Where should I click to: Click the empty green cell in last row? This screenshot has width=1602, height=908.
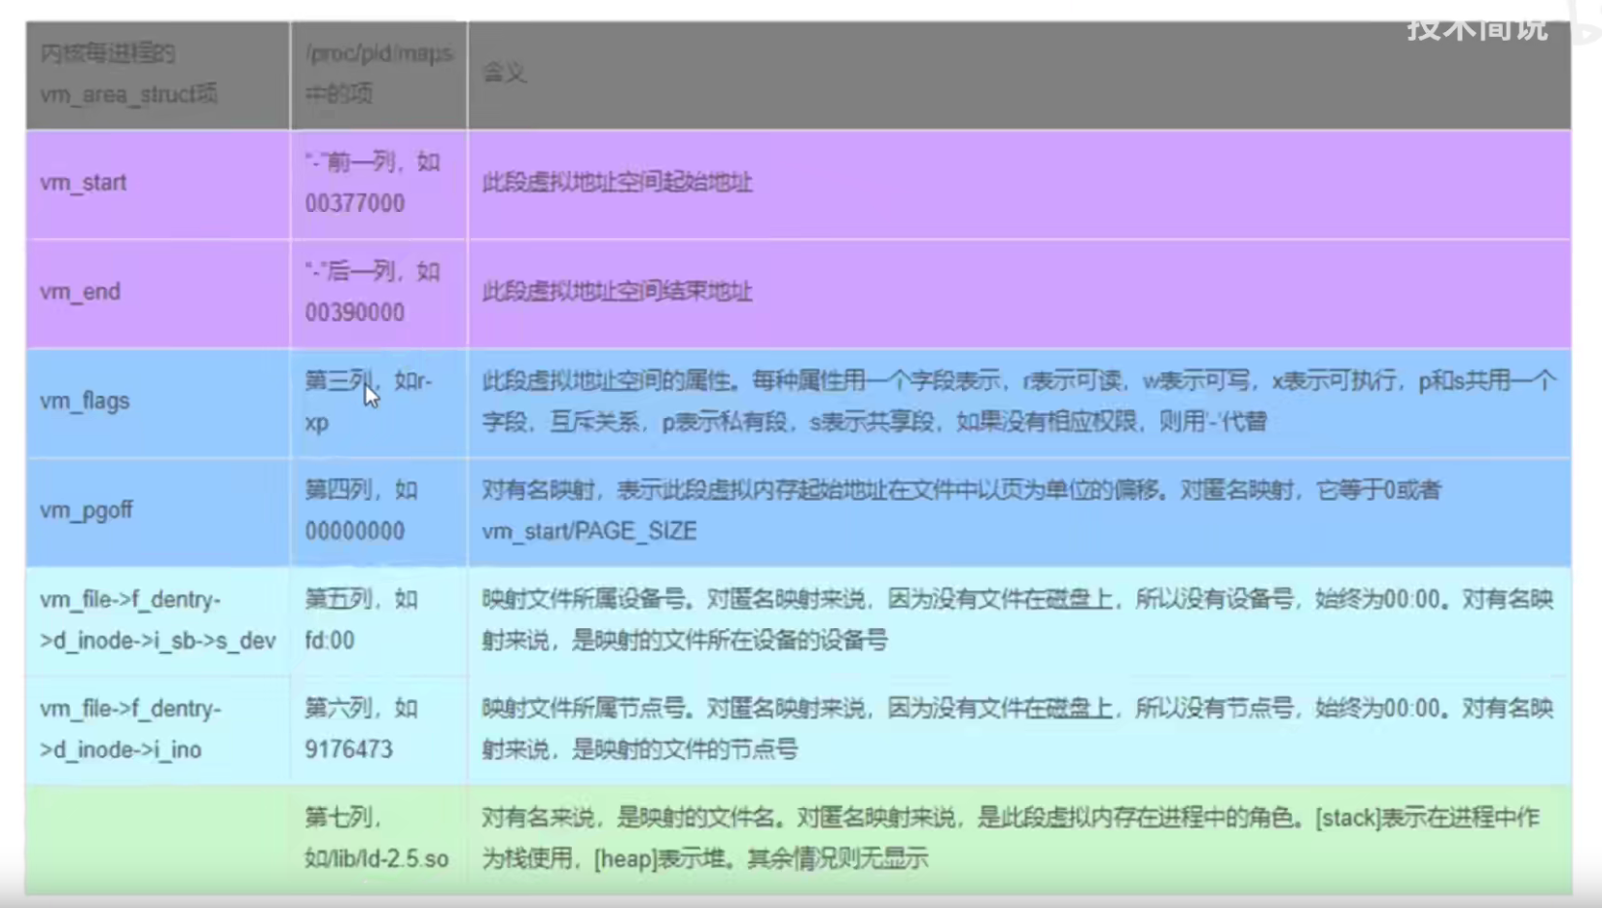pos(158,838)
